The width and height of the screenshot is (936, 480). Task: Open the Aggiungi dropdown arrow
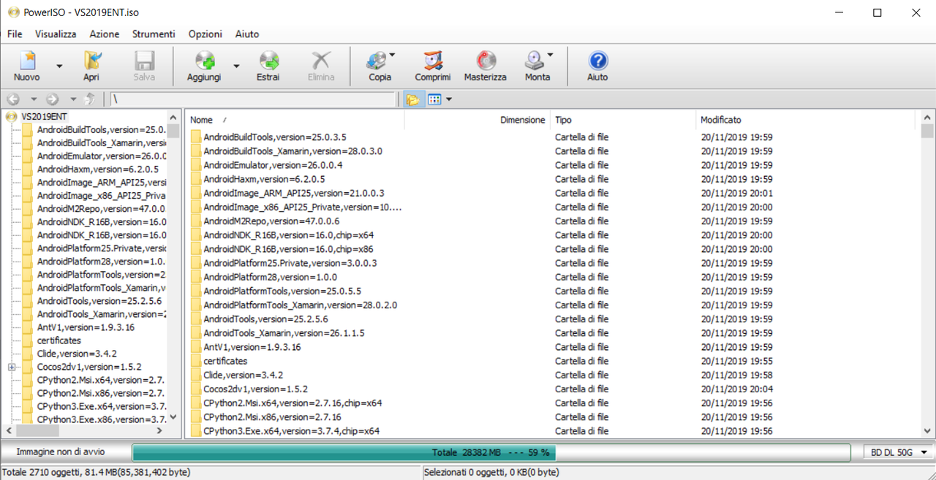(x=236, y=66)
